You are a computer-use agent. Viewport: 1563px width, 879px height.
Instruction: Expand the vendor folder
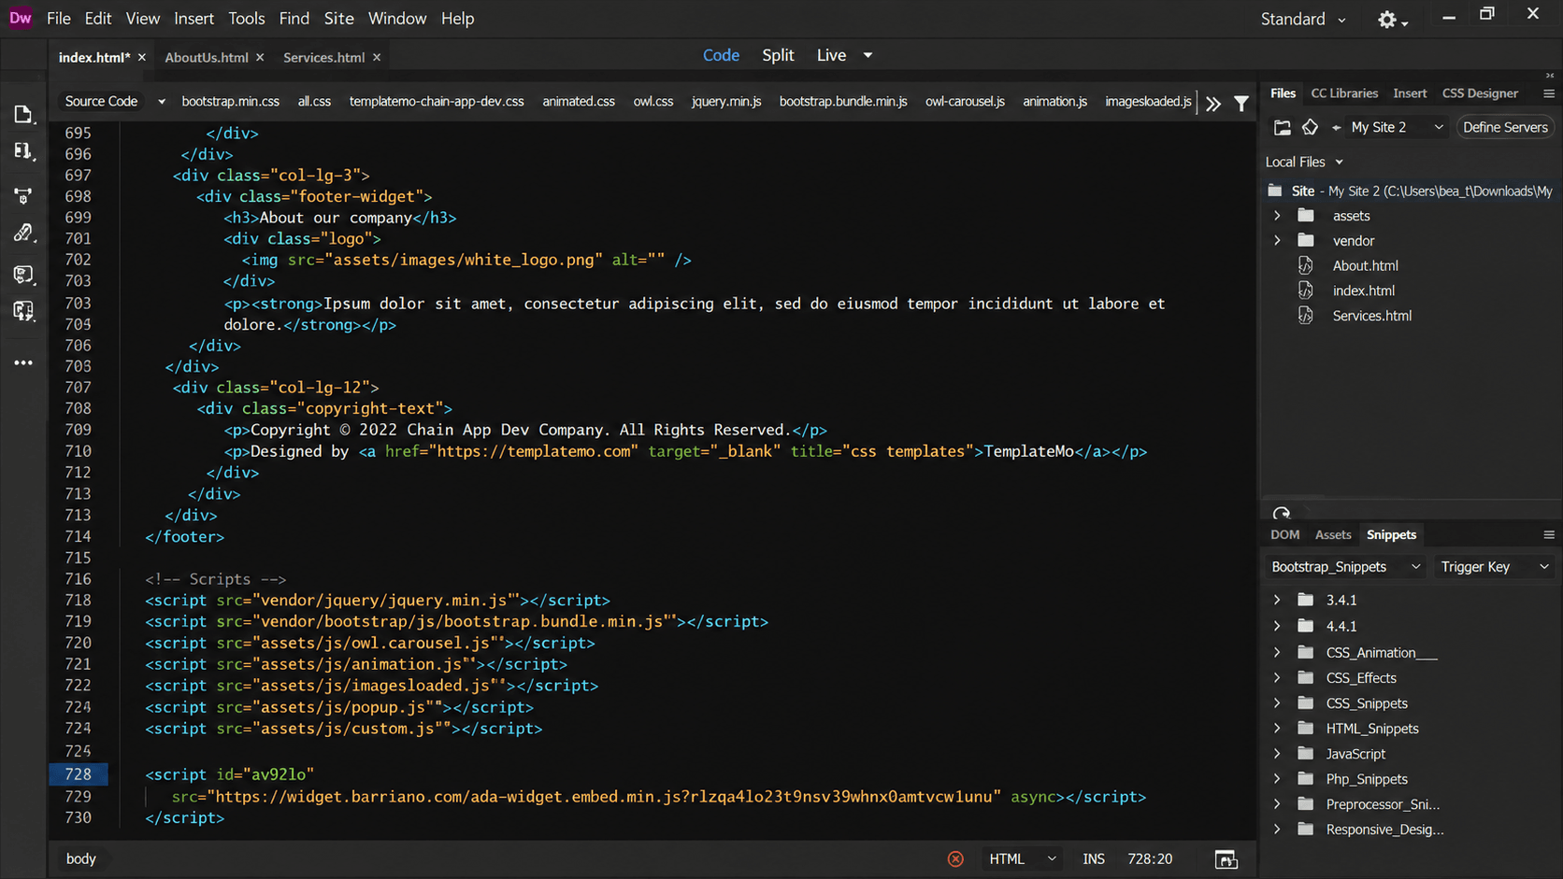click(x=1277, y=241)
